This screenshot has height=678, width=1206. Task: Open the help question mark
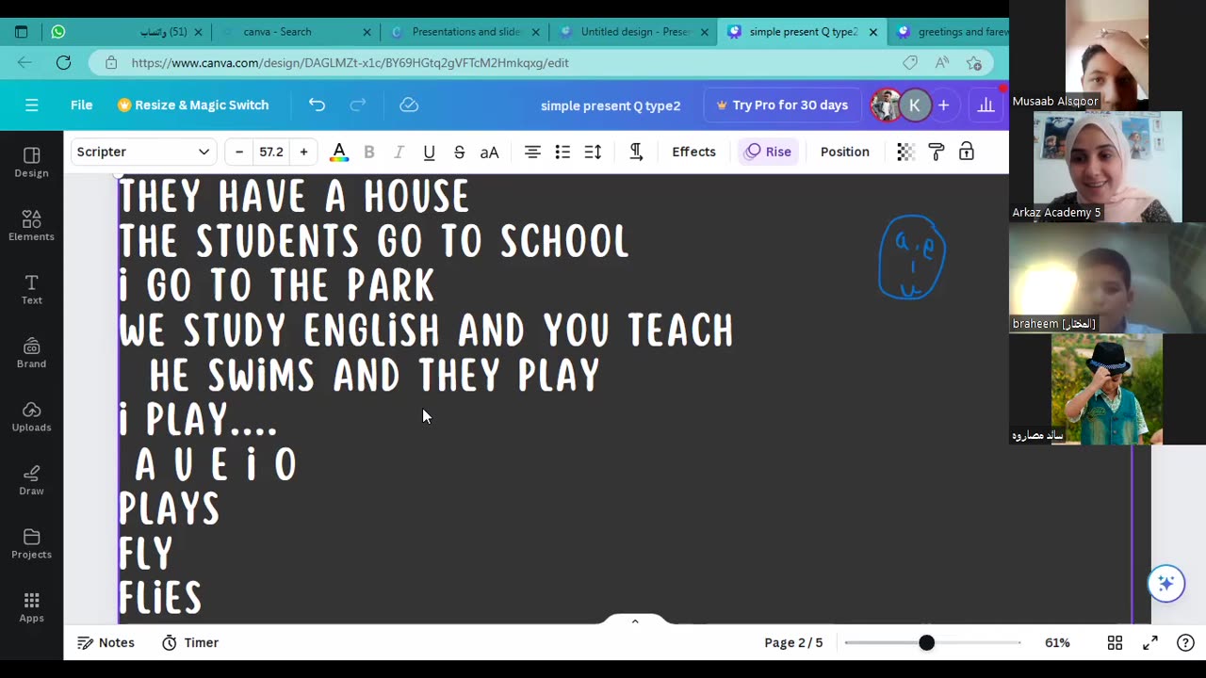1185,642
